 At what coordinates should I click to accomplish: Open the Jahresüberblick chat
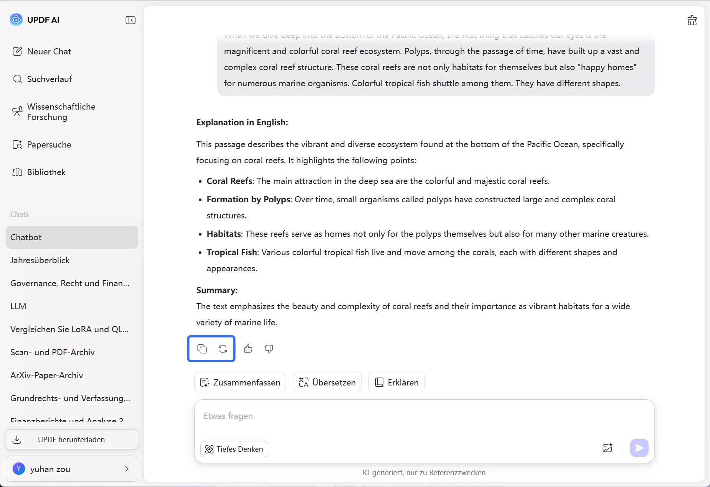72,260
